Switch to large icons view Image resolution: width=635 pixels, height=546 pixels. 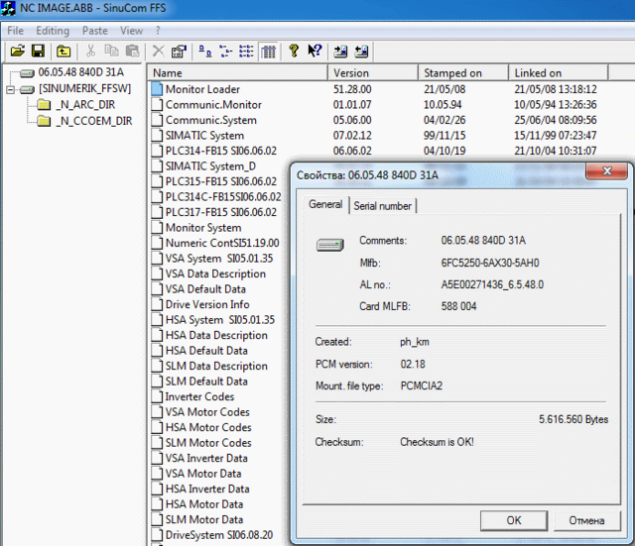pos(205,52)
